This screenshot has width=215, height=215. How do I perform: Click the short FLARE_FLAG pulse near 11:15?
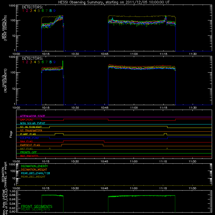click(x=165, y=134)
